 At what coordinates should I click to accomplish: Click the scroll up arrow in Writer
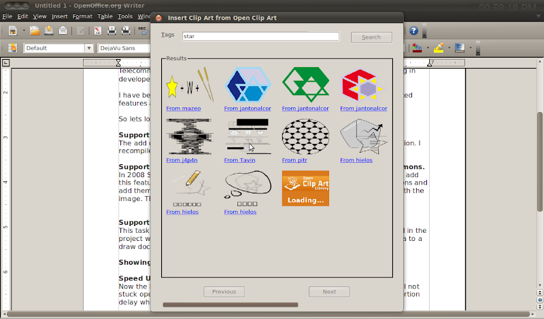point(540,61)
